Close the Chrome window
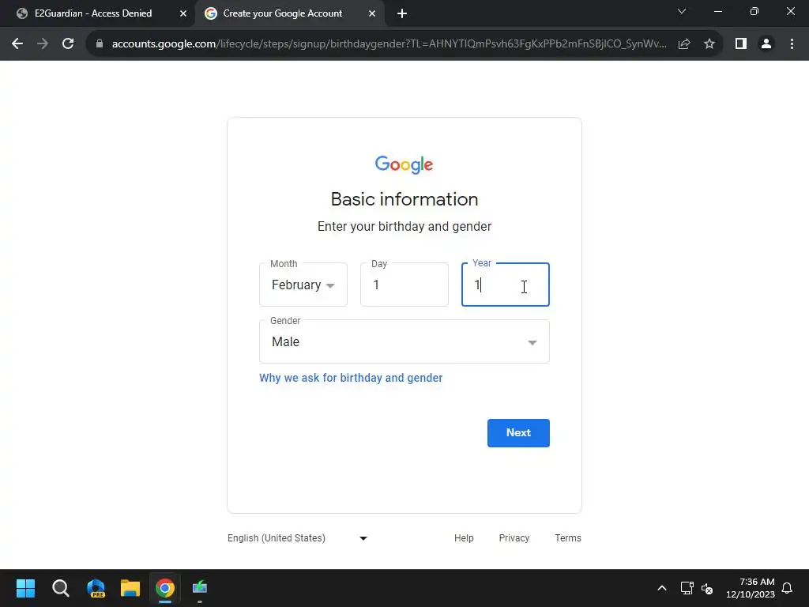The image size is (809, 607). pyautogui.click(x=790, y=11)
